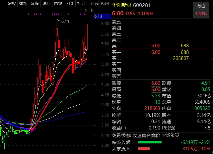The height and width of the screenshot is (154, 213).
Task: Click the 跌停 value 4.91
Action: (206, 83)
